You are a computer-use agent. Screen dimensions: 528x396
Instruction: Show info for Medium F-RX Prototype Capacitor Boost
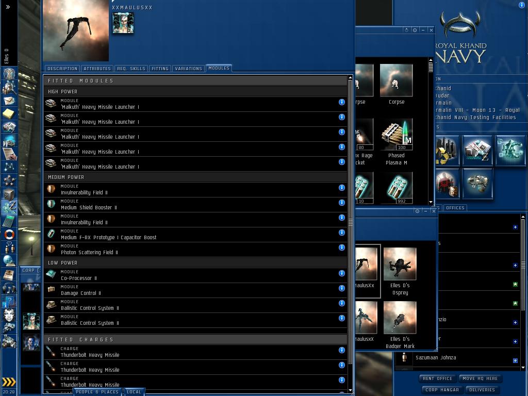[341, 233]
